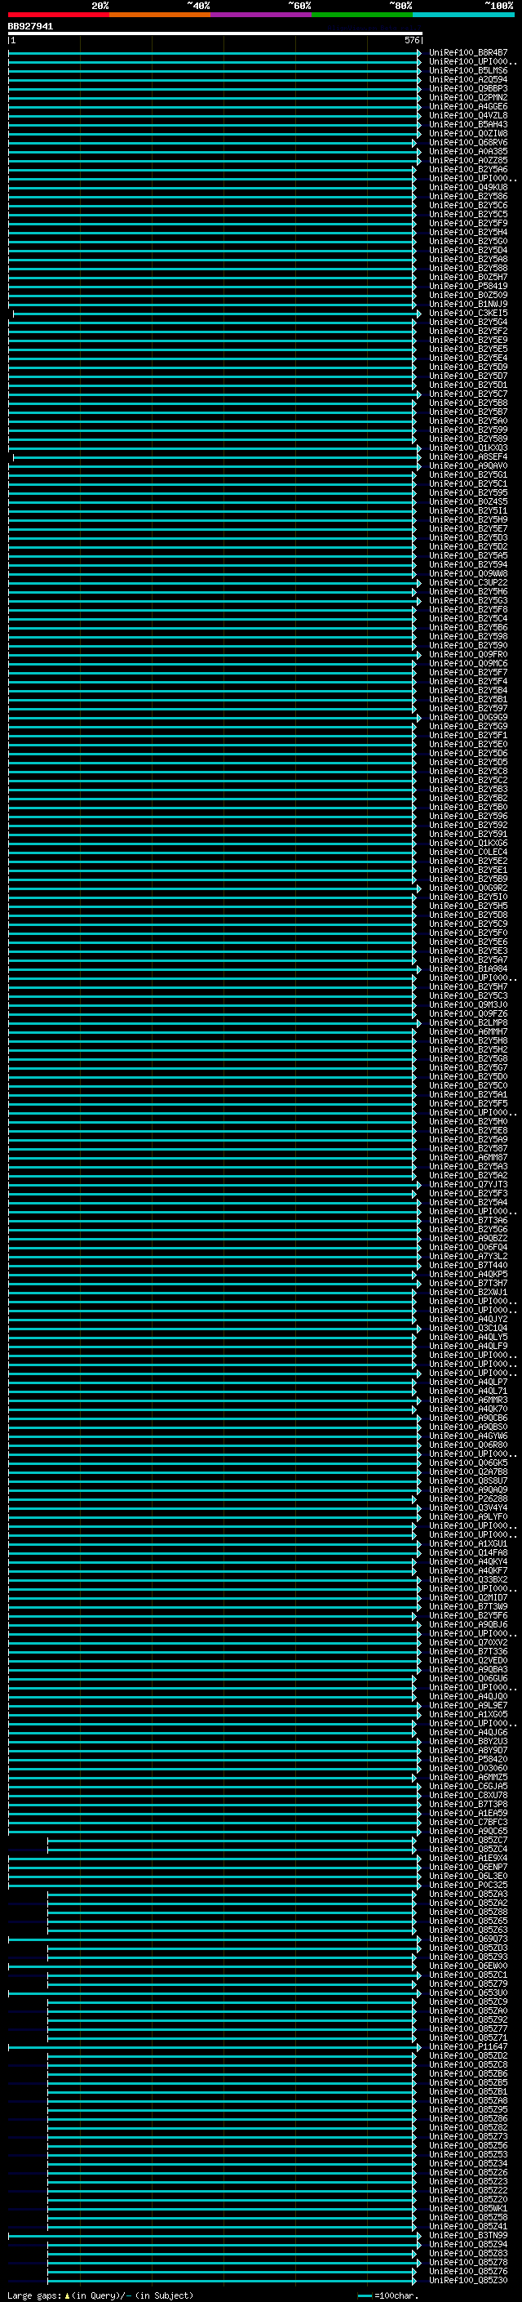Select the UniRef100_C0LEC4 label
The height and width of the screenshot is (2302, 522).
468,852
